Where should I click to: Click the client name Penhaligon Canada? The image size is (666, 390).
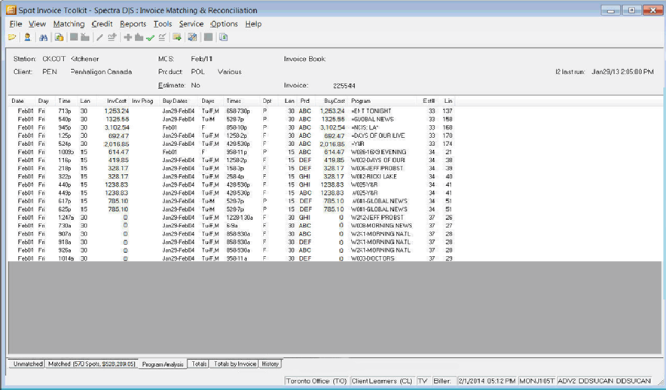click(x=101, y=72)
